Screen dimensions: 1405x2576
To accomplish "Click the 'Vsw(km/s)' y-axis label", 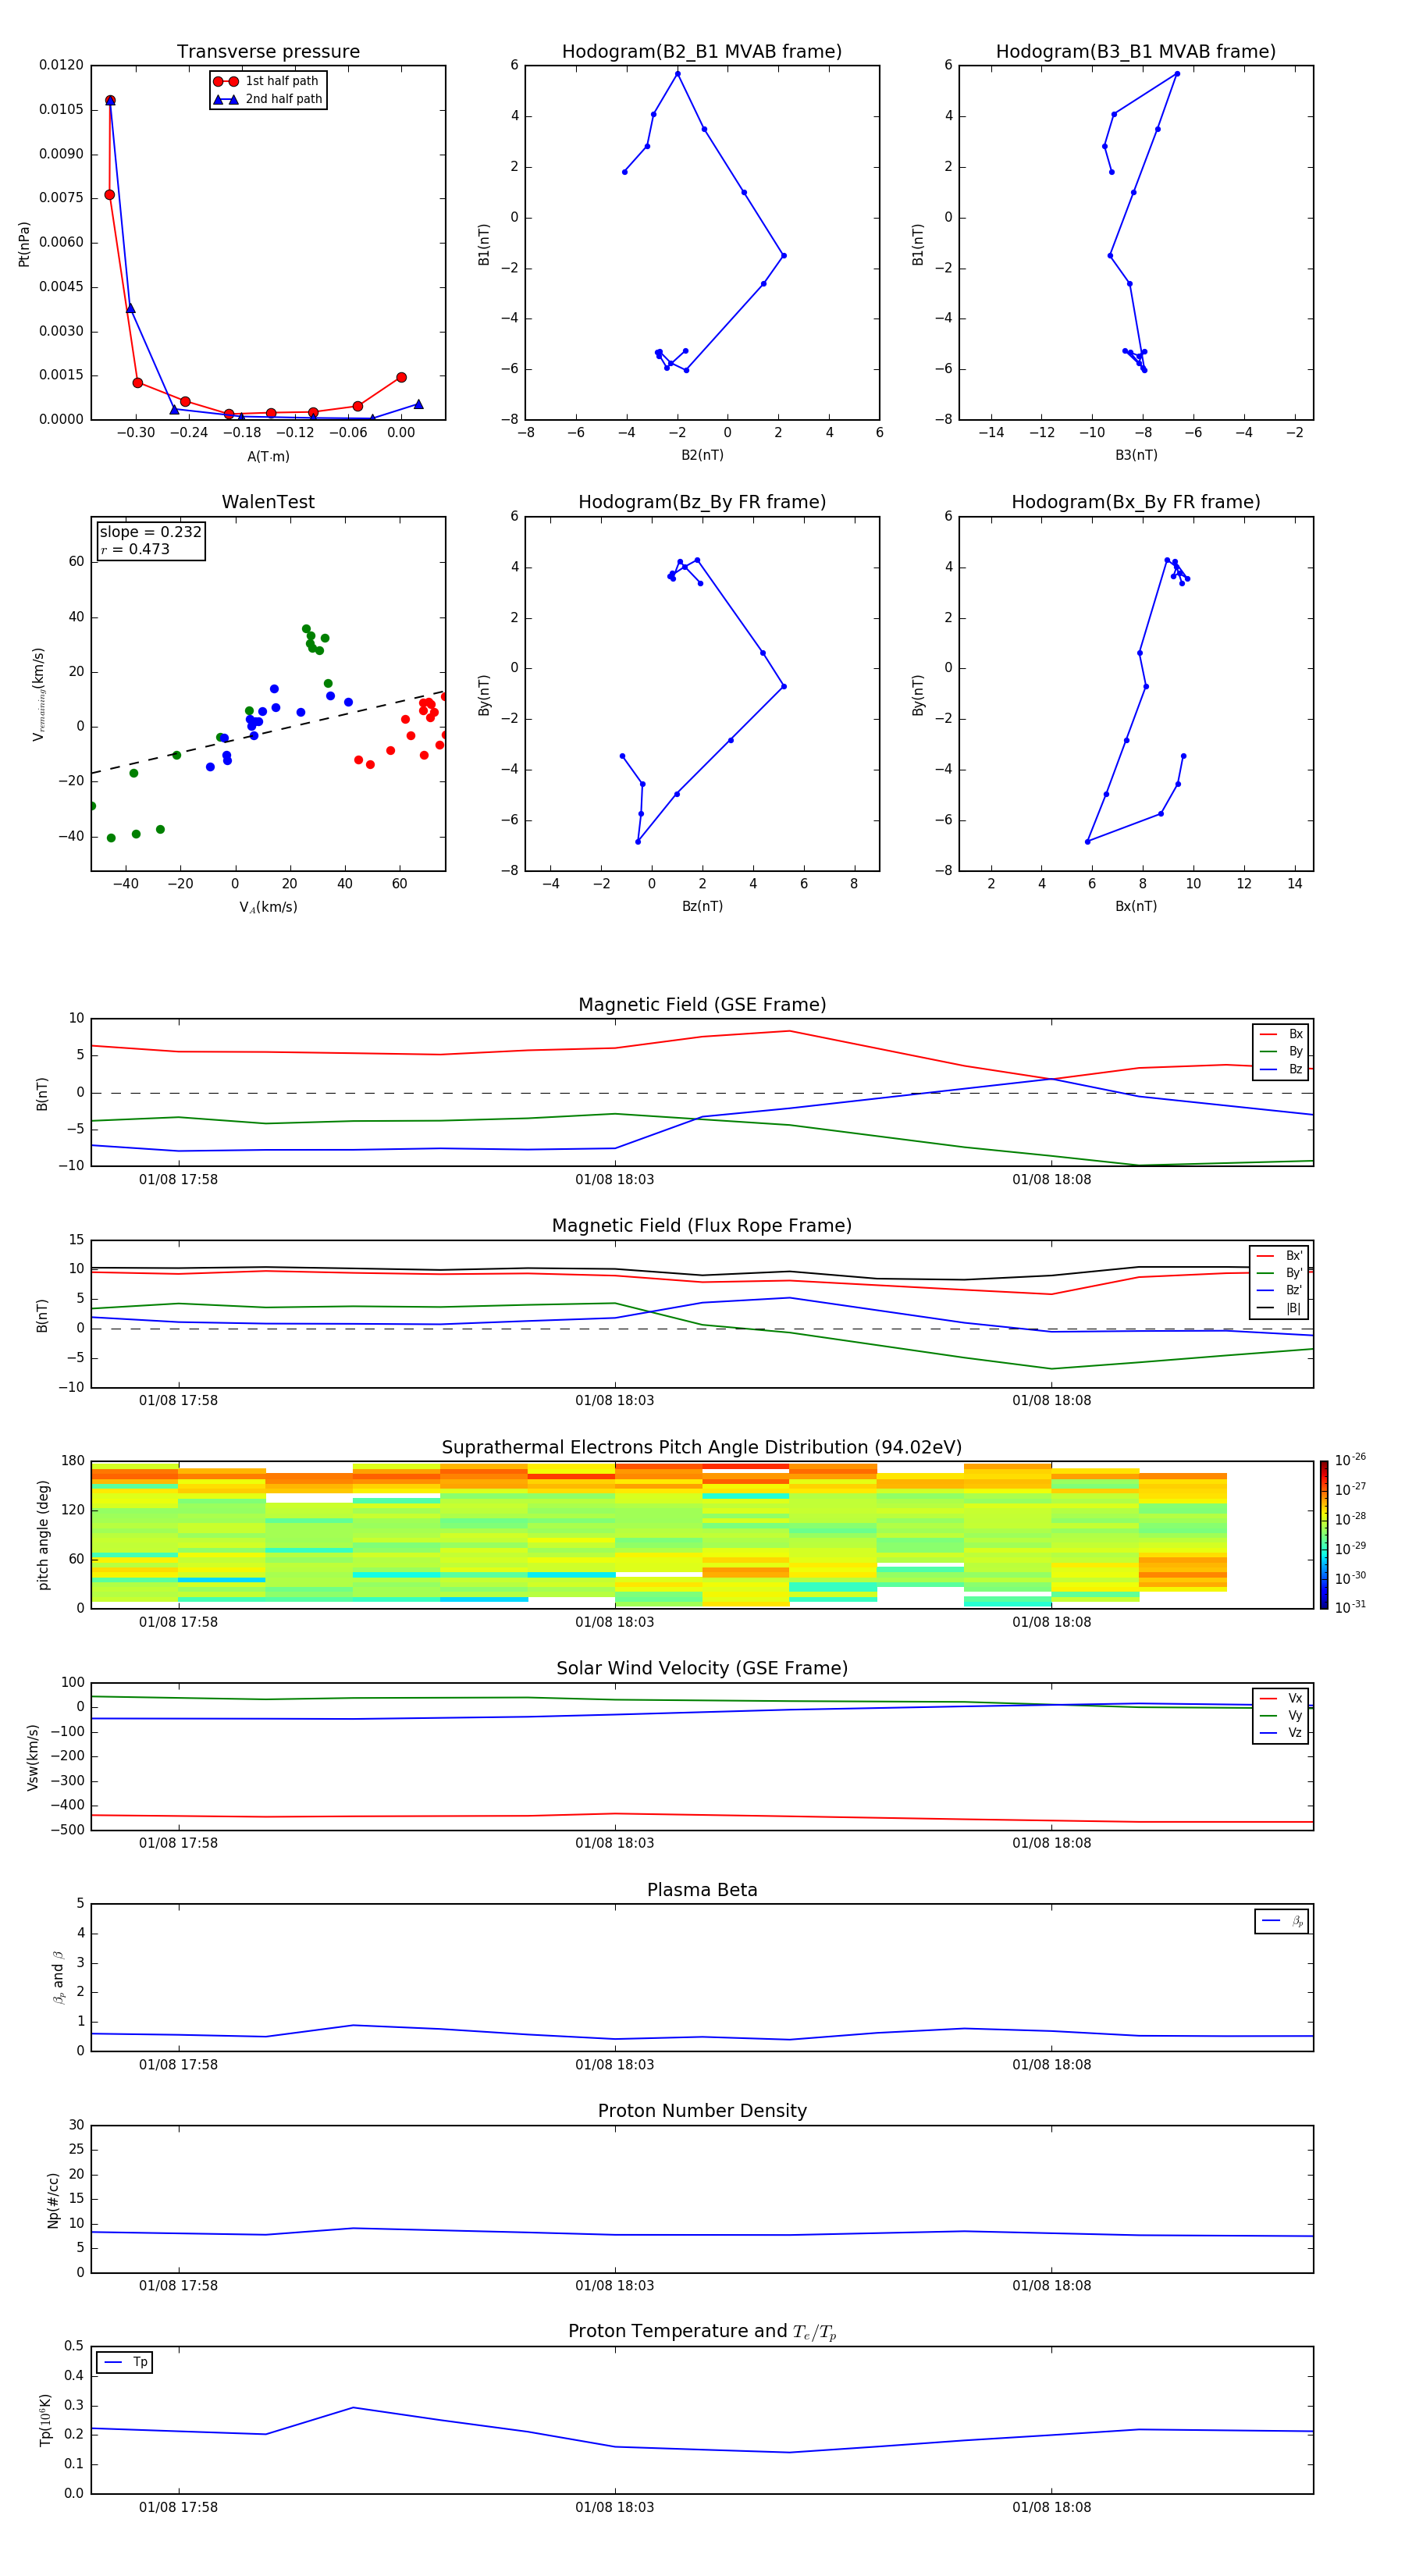I will click(x=33, y=1757).
